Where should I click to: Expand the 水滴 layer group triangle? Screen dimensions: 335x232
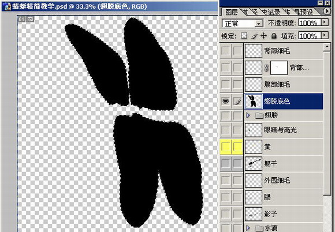248,228
